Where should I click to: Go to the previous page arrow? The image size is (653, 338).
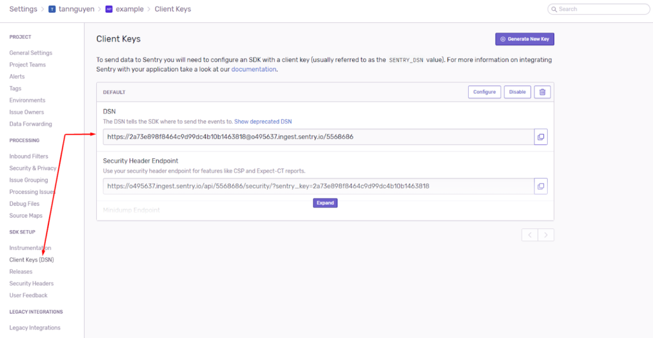(x=529, y=235)
